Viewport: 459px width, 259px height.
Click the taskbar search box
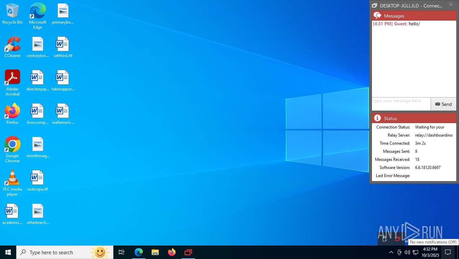tap(65, 252)
